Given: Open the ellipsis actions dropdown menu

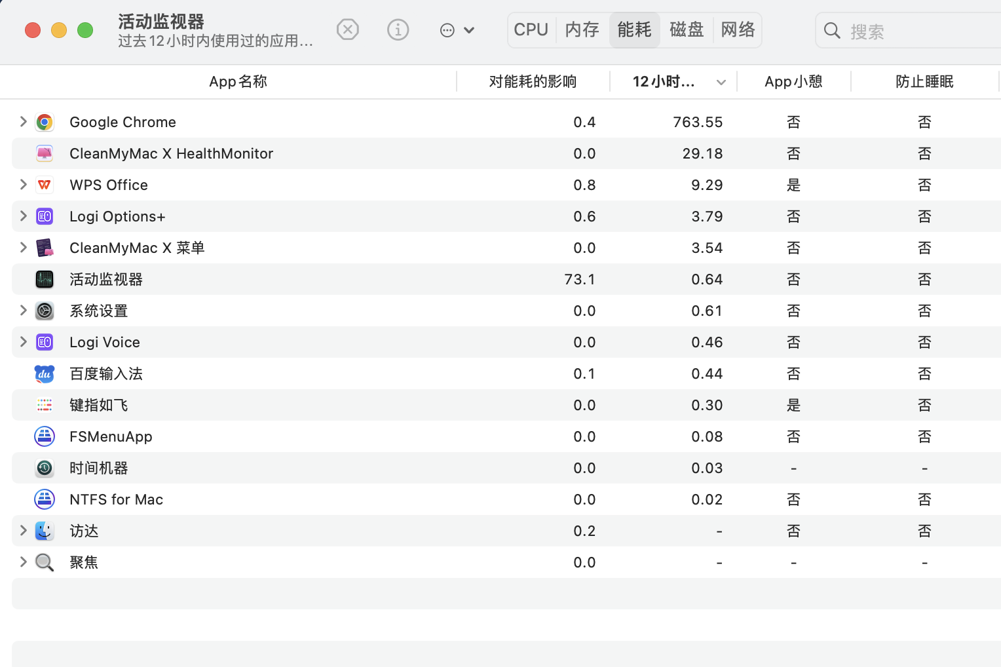Looking at the screenshot, I should click(457, 30).
